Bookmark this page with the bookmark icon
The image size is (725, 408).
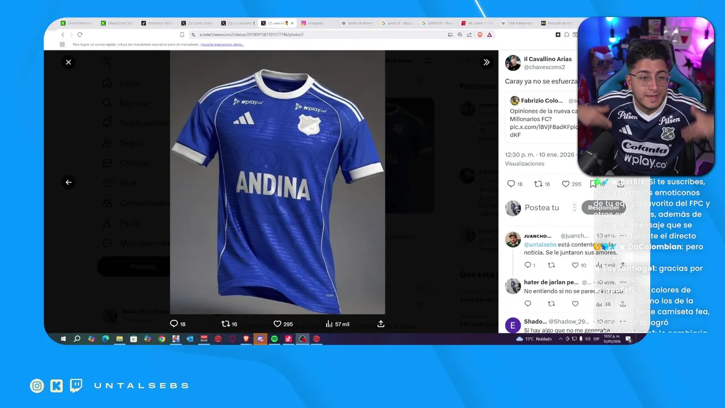click(x=182, y=35)
